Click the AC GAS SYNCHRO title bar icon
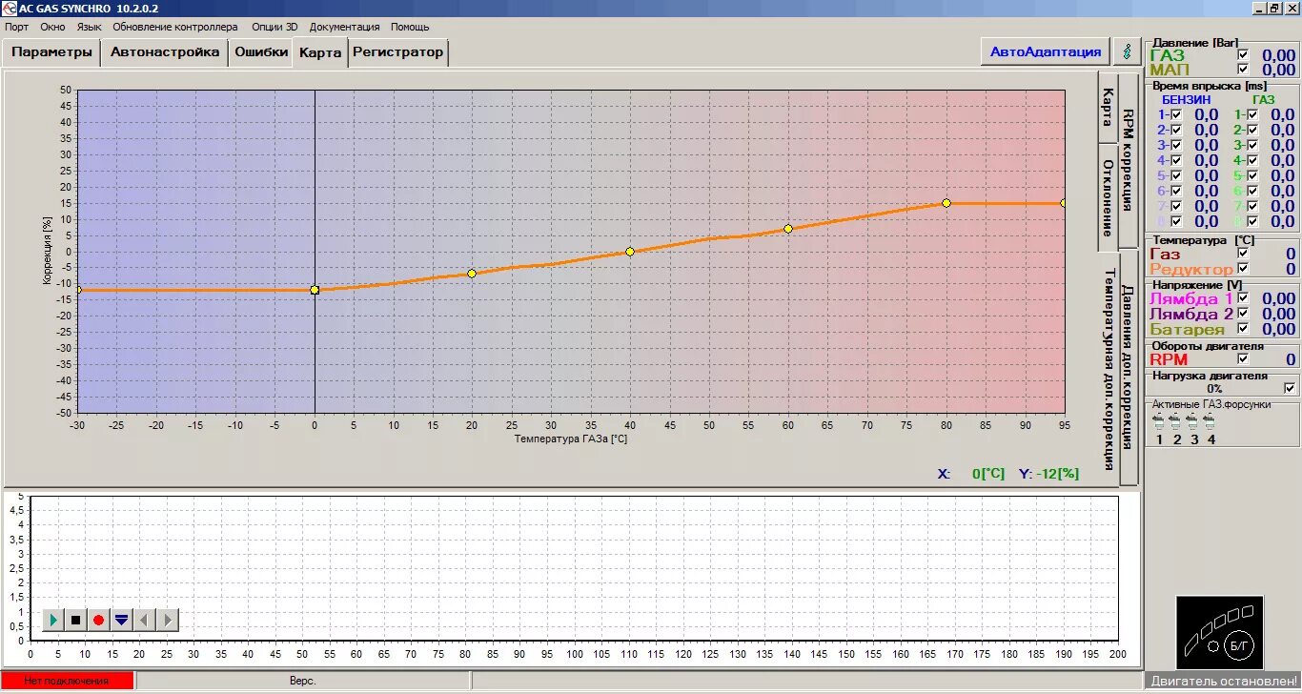Image resolution: width=1302 pixels, height=694 pixels. (x=10, y=8)
